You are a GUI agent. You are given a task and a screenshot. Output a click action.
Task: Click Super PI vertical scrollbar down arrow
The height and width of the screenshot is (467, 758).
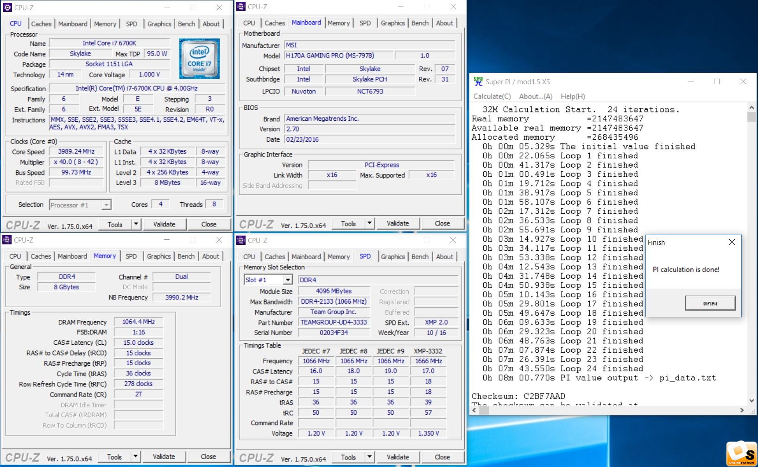[x=752, y=401]
